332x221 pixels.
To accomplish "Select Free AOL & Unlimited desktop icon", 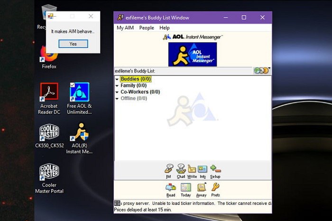I will (x=79, y=99).
